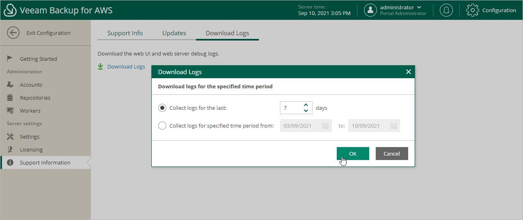Select Collect logs for the last radio
Image resolution: width=523 pixels, height=220 pixels.
pyautogui.click(x=162, y=108)
